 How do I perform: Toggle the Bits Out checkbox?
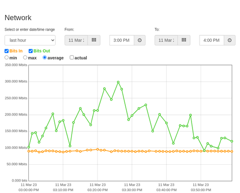point(31,51)
